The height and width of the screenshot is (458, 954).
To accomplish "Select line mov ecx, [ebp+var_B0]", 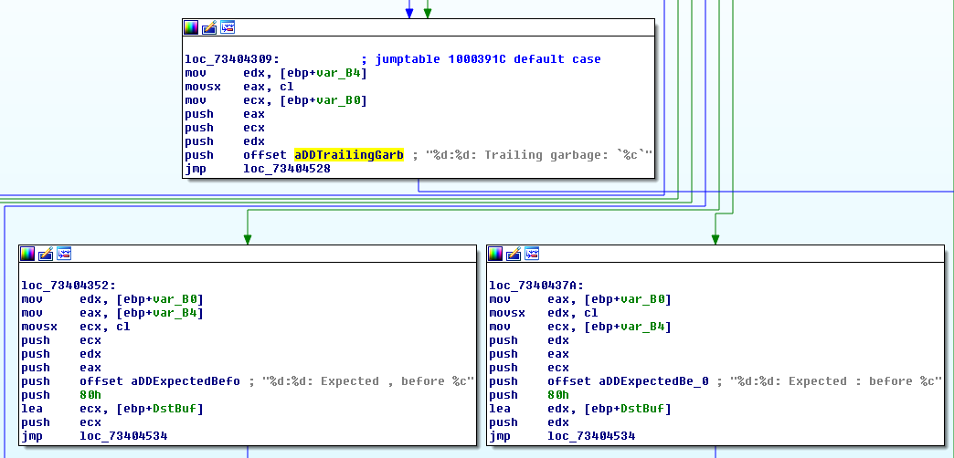I will coord(276,100).
